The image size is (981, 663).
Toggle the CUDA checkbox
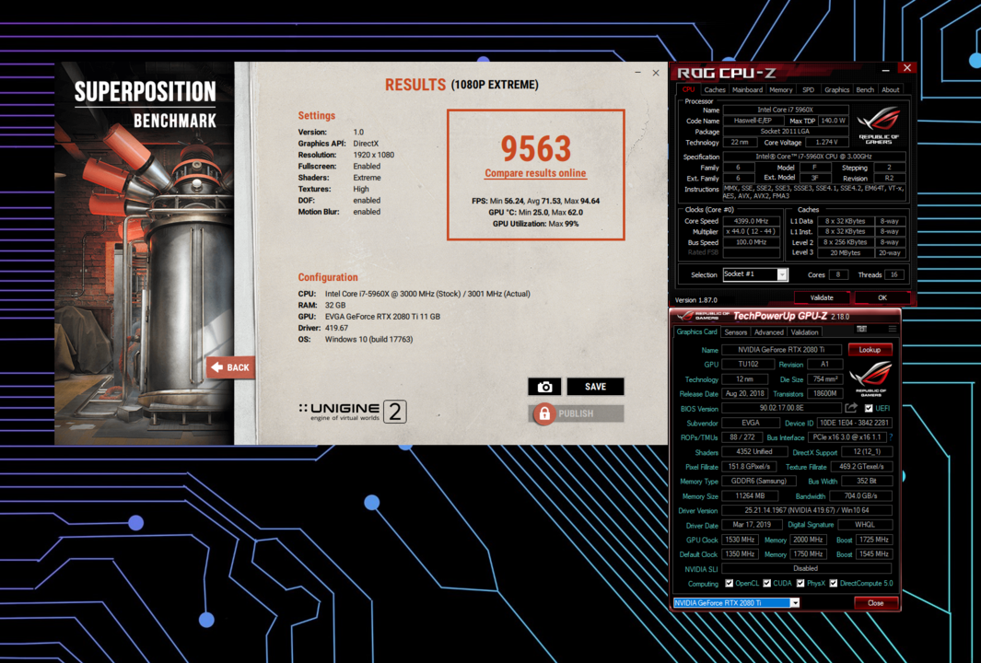pyautogui.click(x=766, y=584)
